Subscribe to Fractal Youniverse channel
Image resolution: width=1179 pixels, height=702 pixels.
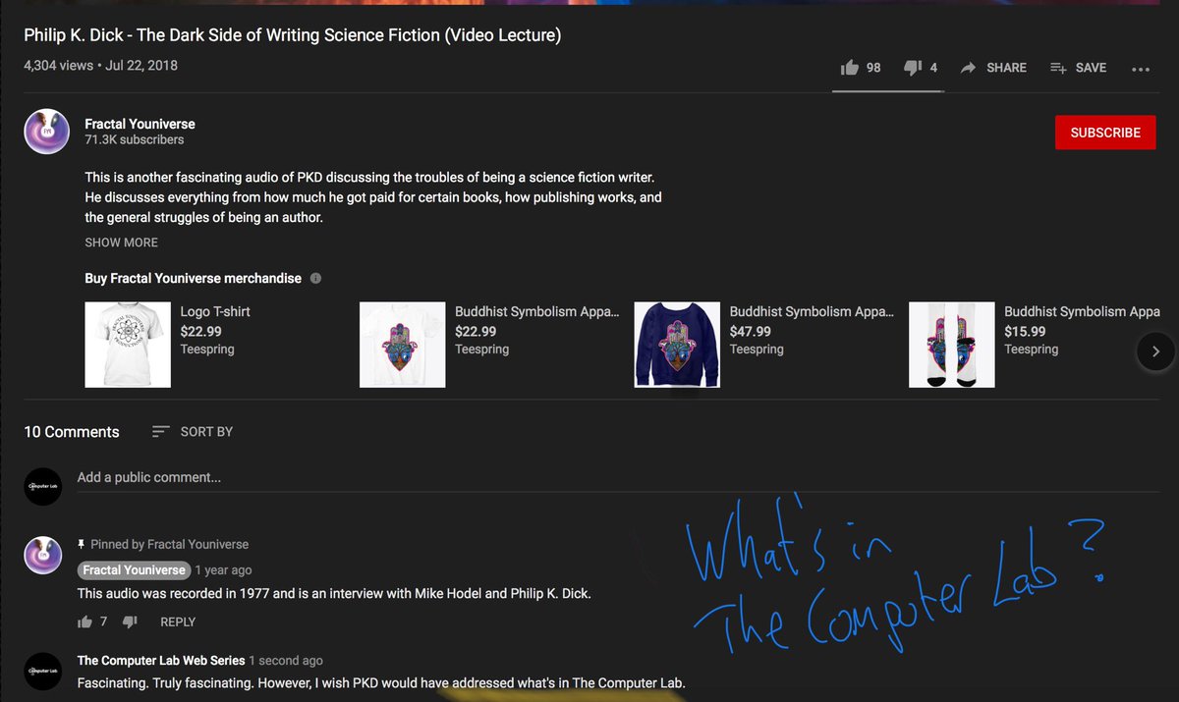[1105, 133]
